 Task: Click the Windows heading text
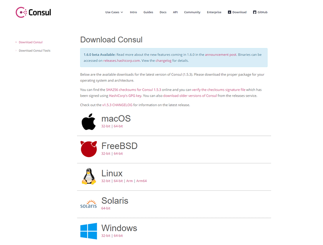pos(119,228)
